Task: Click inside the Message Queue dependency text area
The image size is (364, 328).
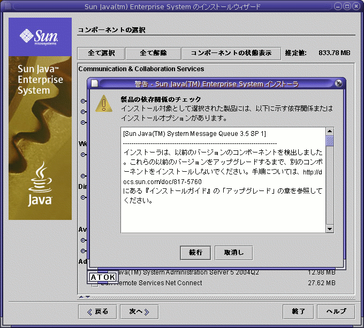Action: tap(223, 180)
